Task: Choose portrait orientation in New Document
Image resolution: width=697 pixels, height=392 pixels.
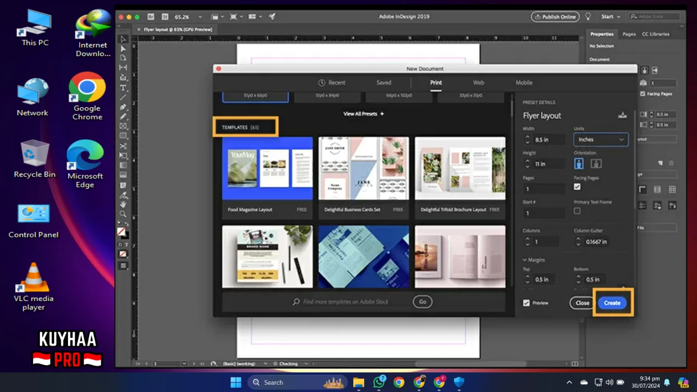Action: click(579, 163)
